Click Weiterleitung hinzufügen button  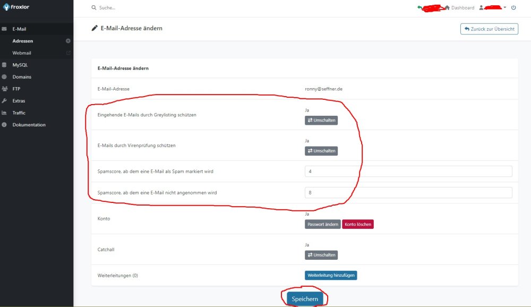(x=331, y=275)
